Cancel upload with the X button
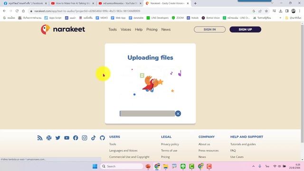Image resolution: width=304 pixels, height=171 pixels. 178,114
